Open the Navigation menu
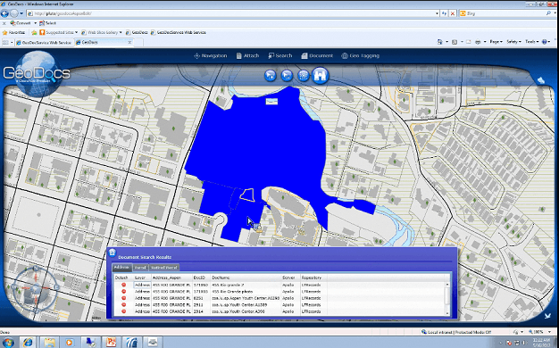 211,55
